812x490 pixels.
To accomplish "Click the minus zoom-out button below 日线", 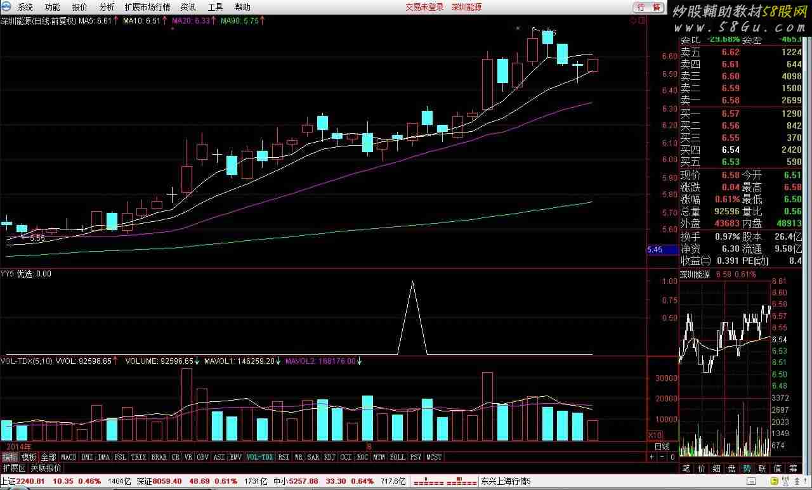I will tap(662, 457).
